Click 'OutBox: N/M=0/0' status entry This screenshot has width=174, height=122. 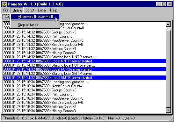(x=36, y=118)
